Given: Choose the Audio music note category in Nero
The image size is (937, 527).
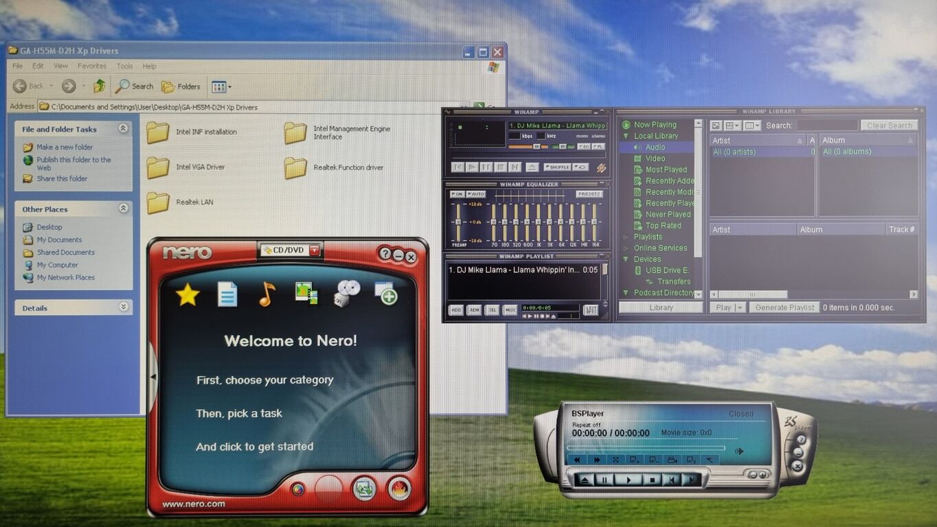Looking at the screenshot, I should coord(267,294).
